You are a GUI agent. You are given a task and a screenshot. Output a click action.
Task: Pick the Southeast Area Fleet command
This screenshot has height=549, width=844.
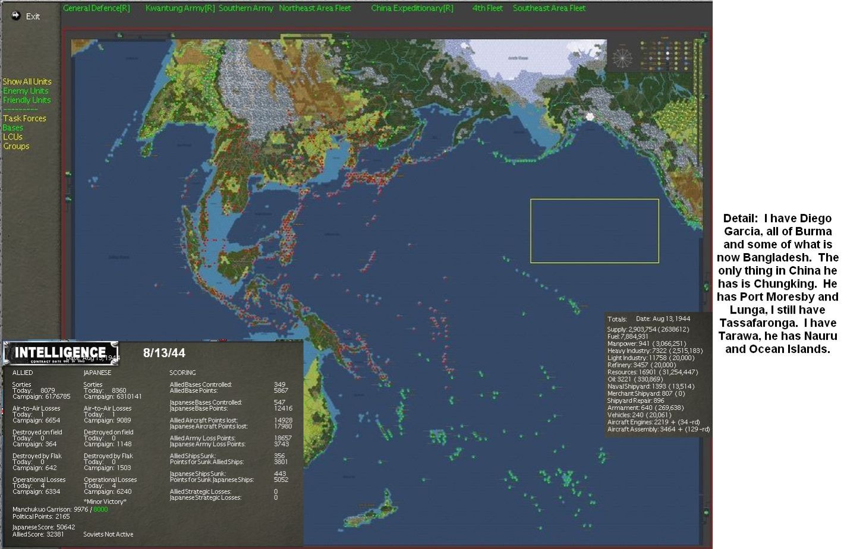(549, 8)
